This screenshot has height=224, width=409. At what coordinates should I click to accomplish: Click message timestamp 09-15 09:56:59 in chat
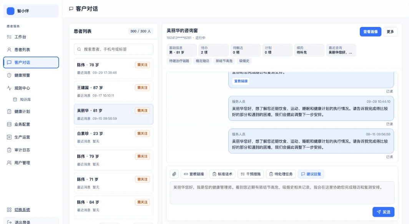click(x=378, y=134)
